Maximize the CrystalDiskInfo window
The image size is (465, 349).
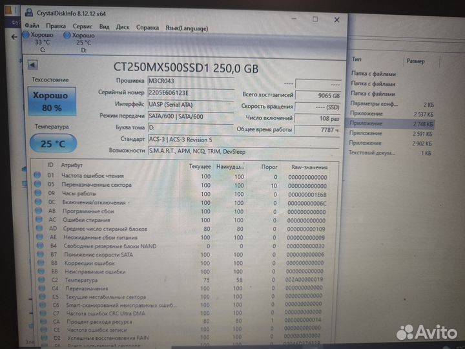pos(315,19)
